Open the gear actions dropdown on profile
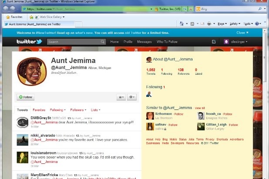 [x=132, y=97]
